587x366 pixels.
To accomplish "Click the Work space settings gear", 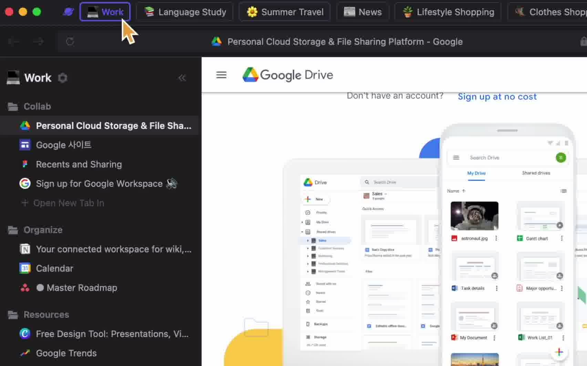I will click(62, 78).
